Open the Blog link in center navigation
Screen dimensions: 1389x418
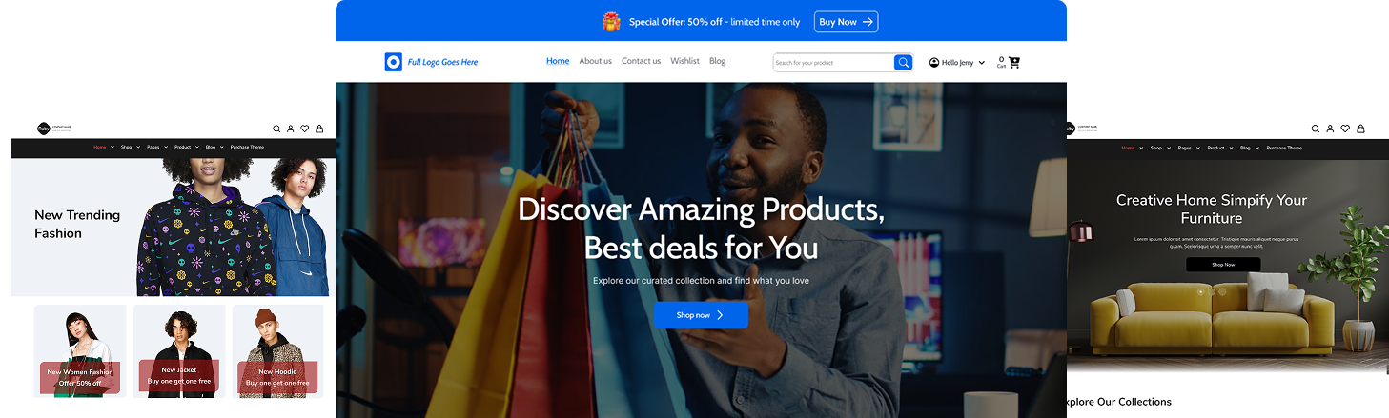click(x=718, y=61)
